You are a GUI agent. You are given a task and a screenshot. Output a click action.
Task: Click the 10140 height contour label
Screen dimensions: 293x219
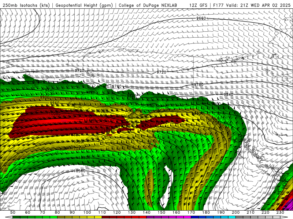[90, 120]
